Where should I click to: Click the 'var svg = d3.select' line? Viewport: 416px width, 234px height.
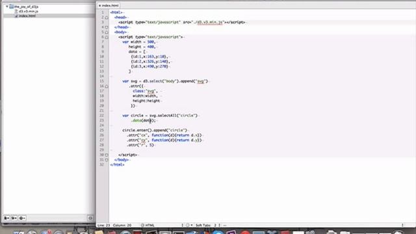tap(165, 81)
